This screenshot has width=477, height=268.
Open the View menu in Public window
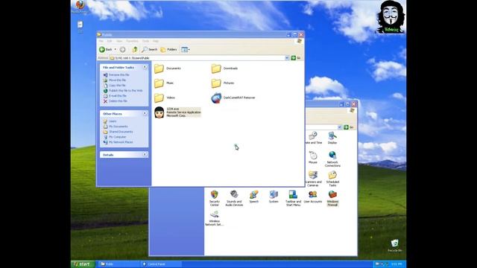coord(119,41)
